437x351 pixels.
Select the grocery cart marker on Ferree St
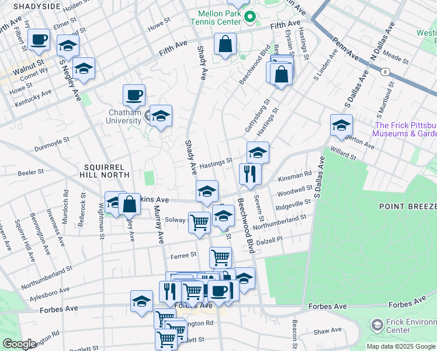click(x=220, y=257)
